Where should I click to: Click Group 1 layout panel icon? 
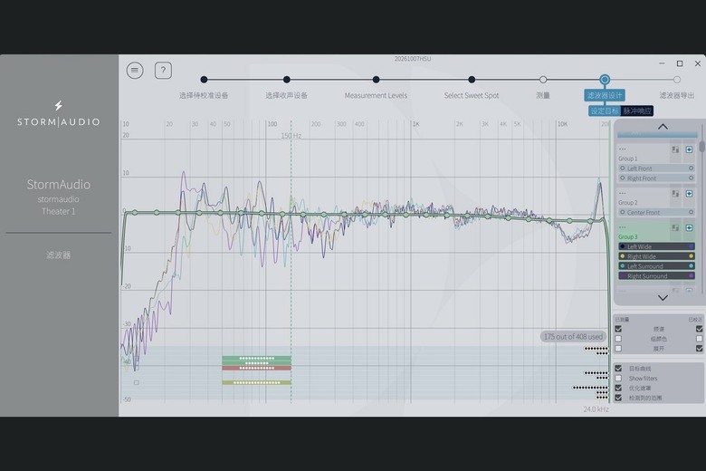tap(675, 149)
